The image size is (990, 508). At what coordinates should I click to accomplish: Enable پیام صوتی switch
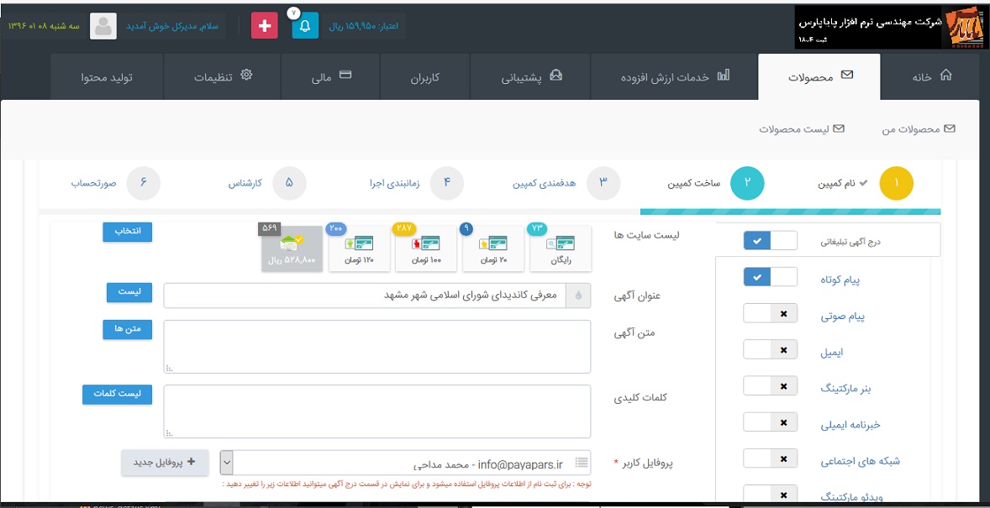pos(771,313)
